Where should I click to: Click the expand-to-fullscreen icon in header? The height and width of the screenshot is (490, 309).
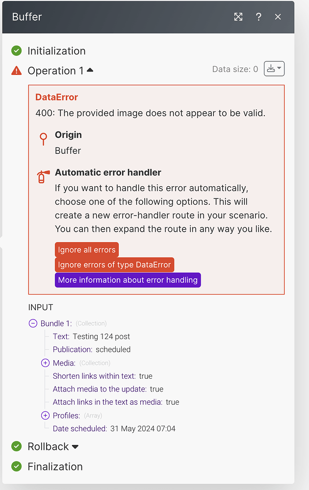(x=238, y=17)
